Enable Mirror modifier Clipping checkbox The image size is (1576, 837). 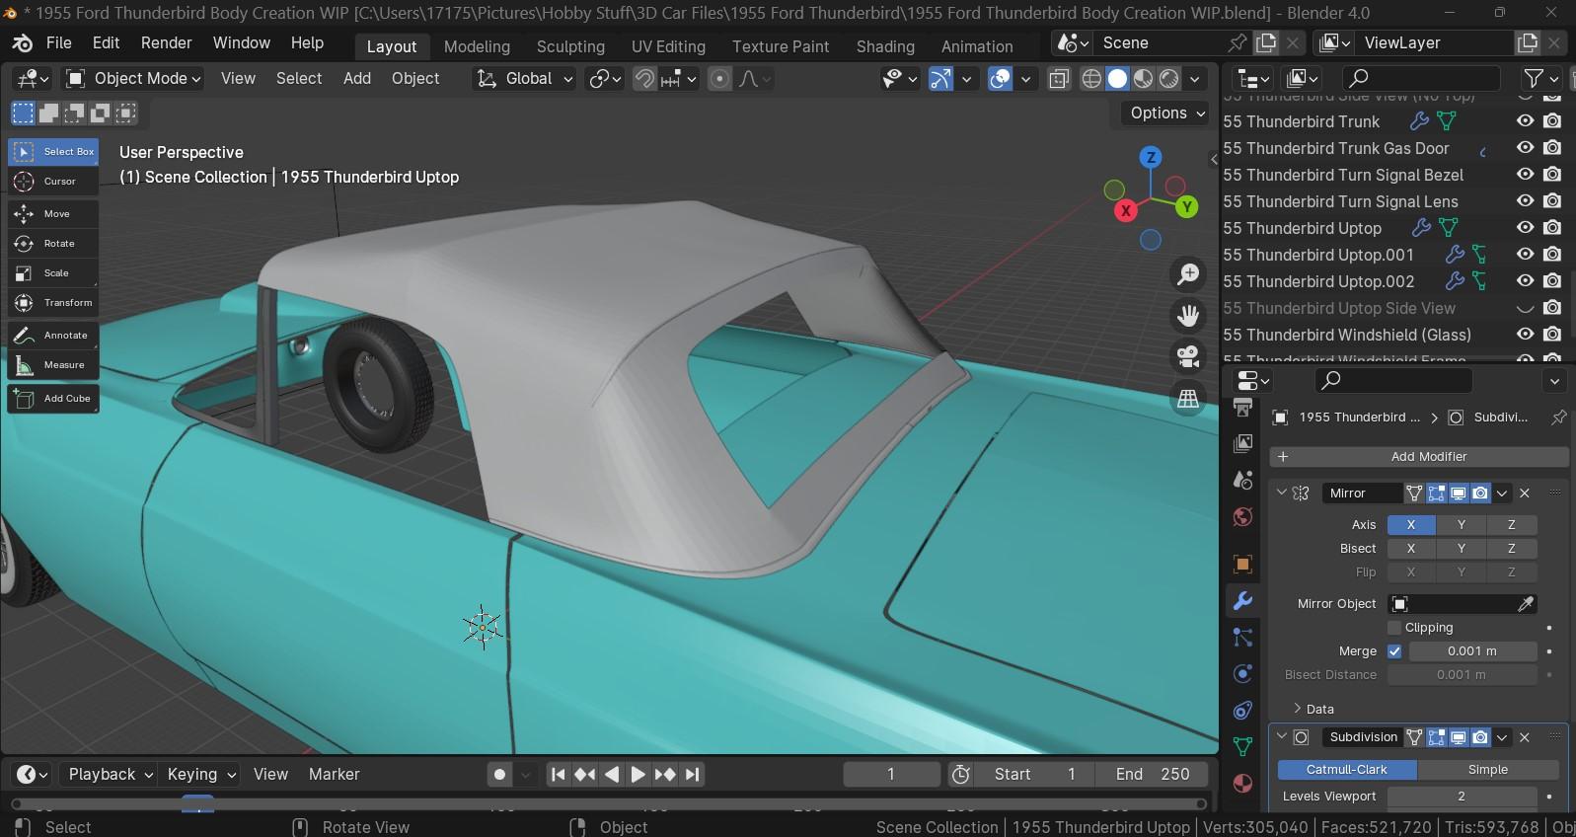(1394, 628)
